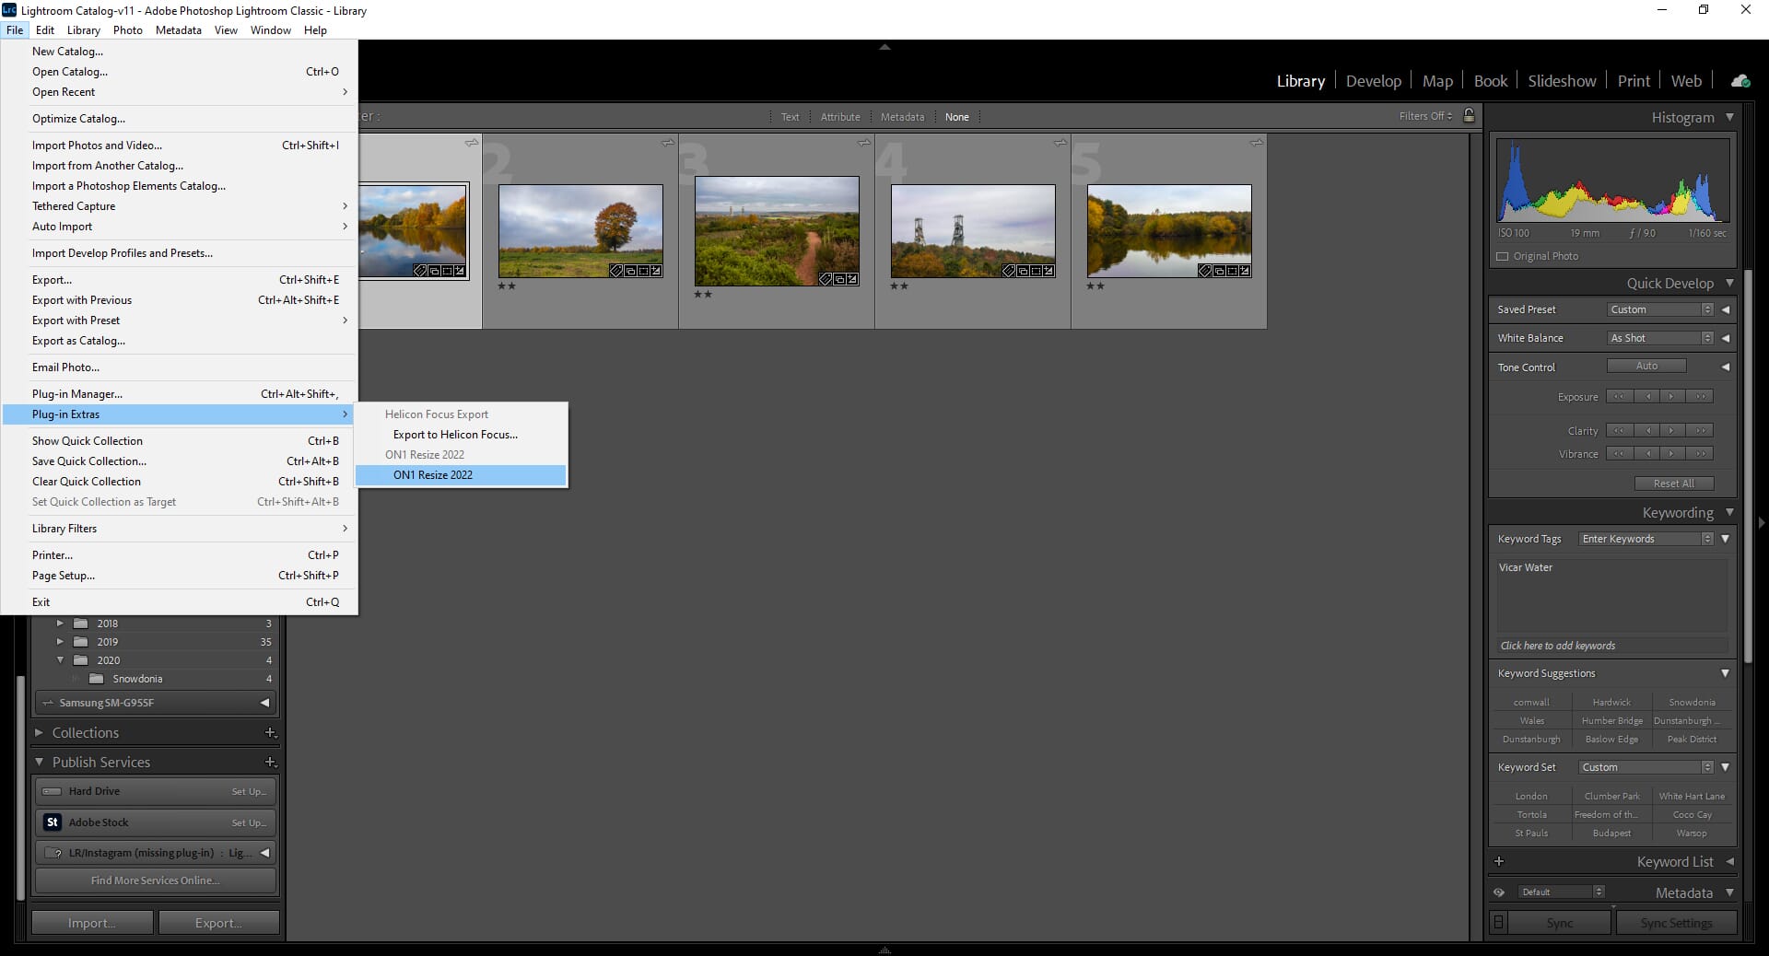
Task: Select Import Photos and Video...
Action: pyautogui.click(x=180, y=146)
